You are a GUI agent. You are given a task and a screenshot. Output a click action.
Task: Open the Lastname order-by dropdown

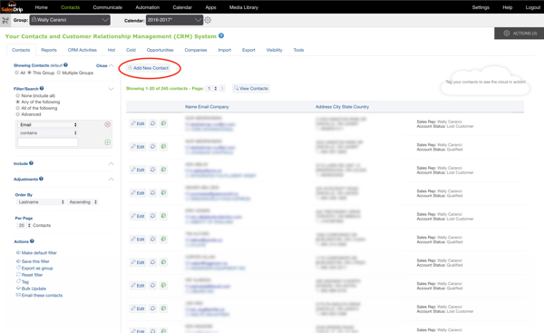tap(41, 202)
